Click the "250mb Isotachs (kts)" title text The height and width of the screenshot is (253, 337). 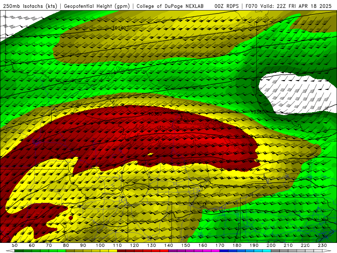point(30,6)
